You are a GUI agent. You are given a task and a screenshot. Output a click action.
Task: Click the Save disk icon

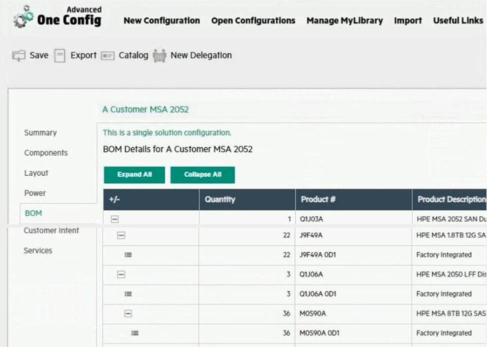click(x=18, y=55)
